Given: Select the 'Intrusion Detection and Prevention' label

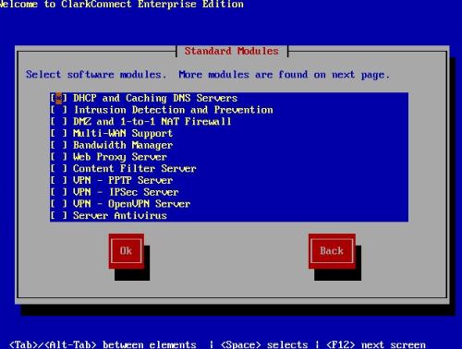Looking at the screenshot, I should 173,110.
